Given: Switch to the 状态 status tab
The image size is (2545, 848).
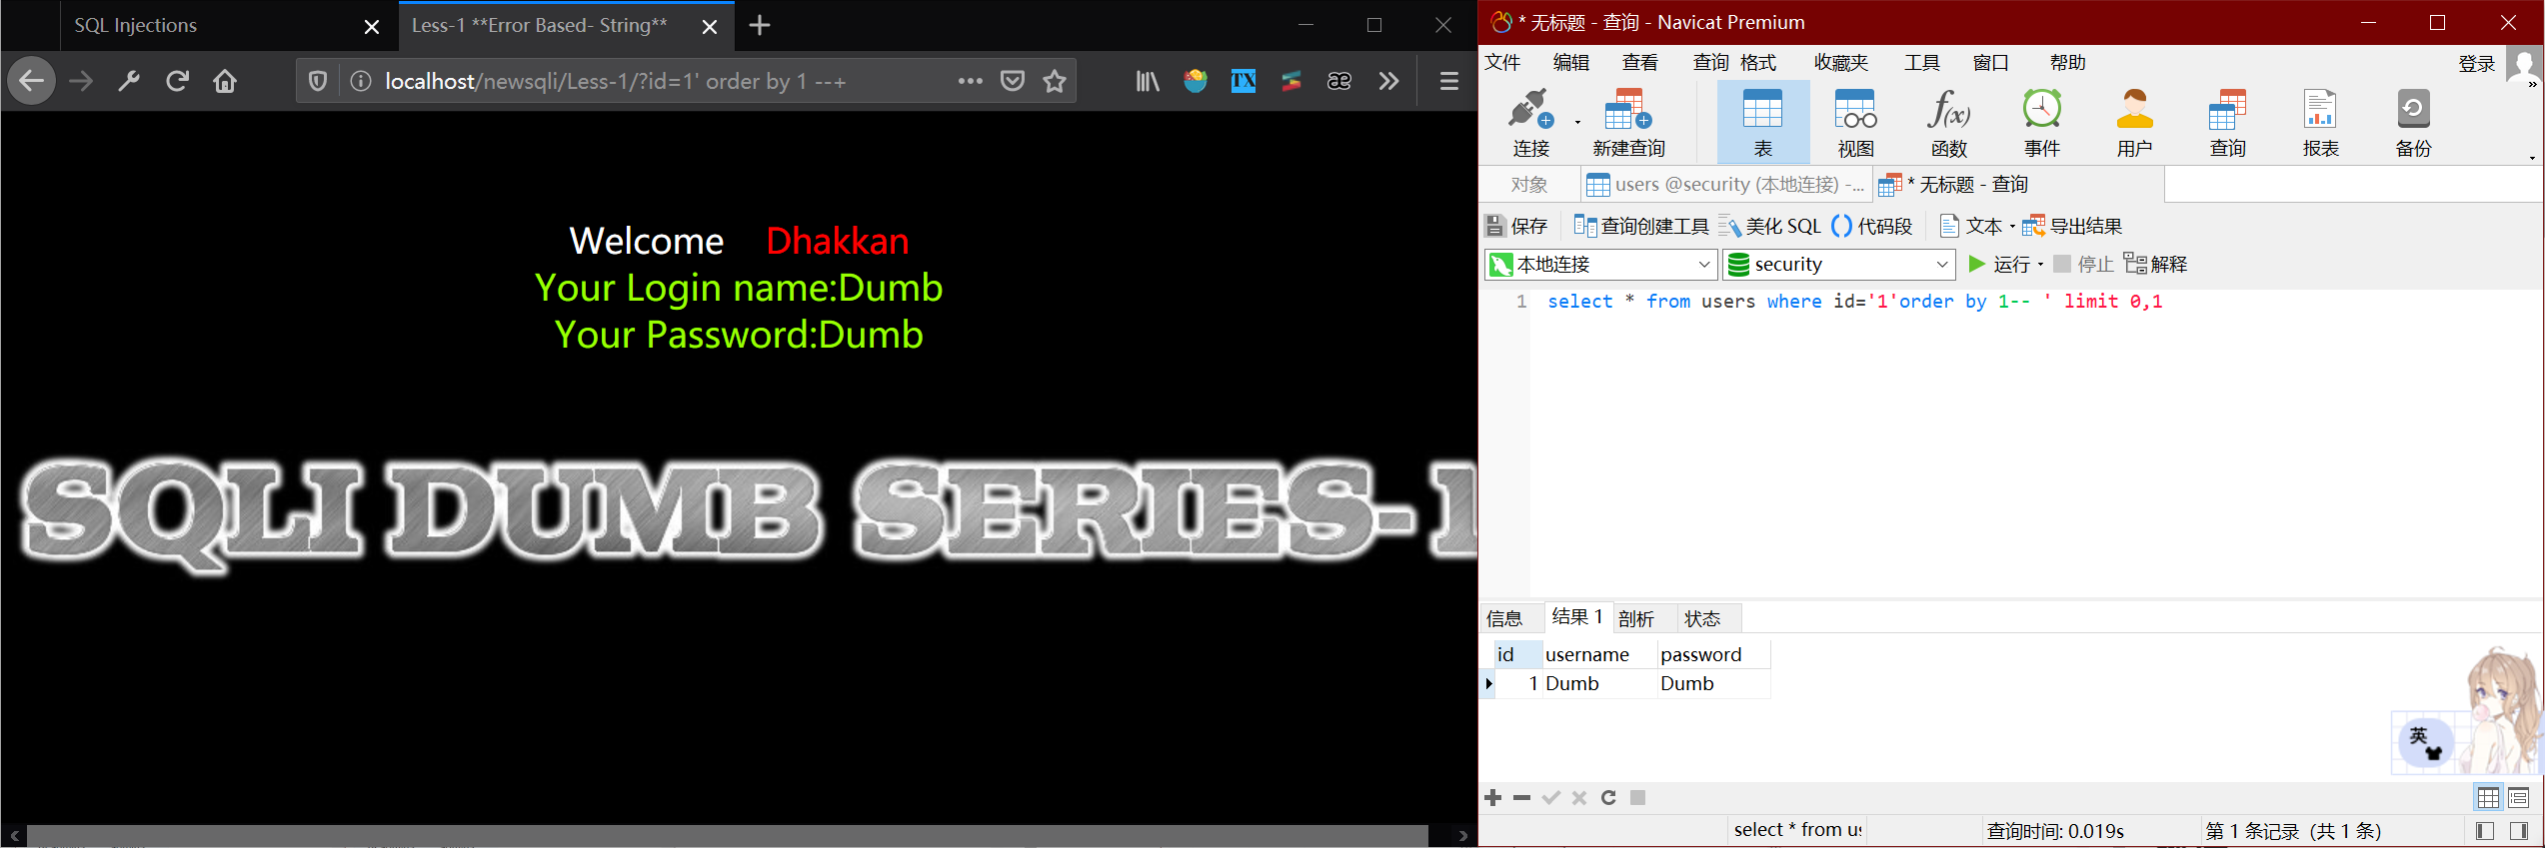Looking at the screenshot, I should (1702, 619).
